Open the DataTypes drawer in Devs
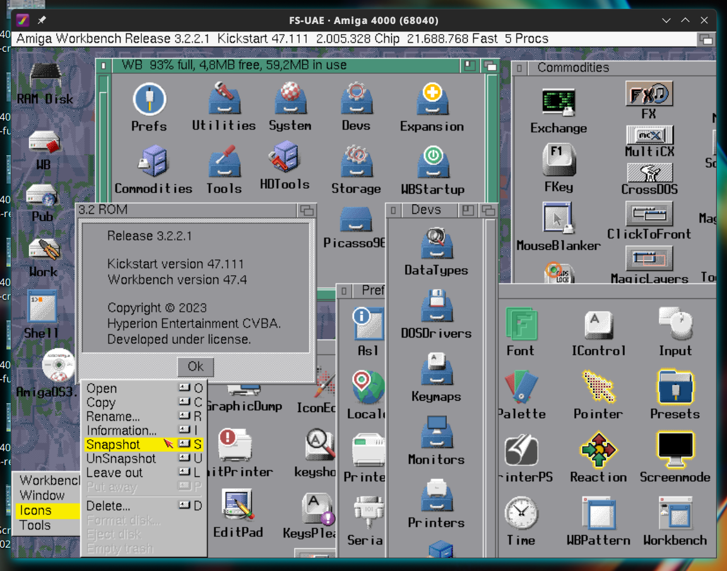 coord(436,245)
